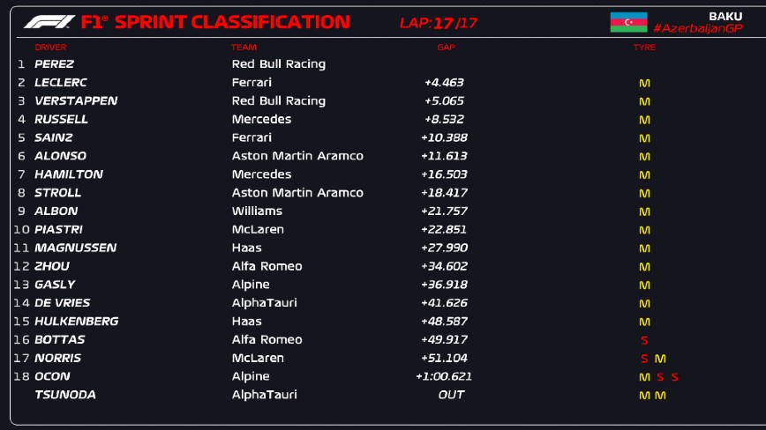Click Ocon's yellow medium tyre icon

coord(644,377)
